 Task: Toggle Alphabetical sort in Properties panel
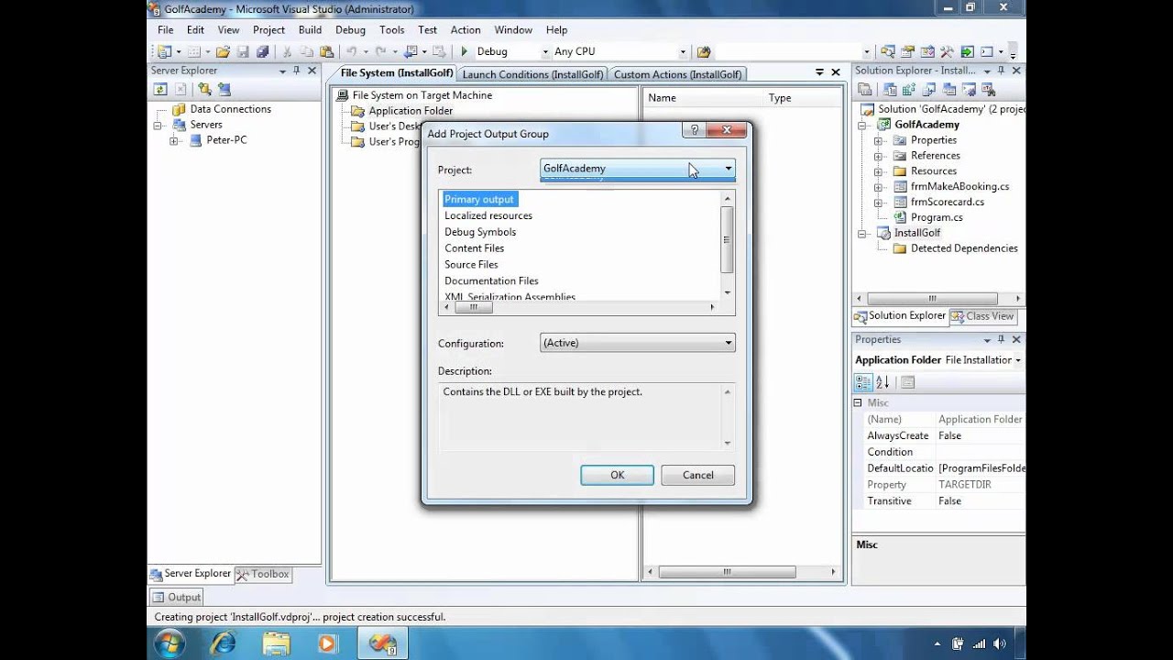coord(882,382)
